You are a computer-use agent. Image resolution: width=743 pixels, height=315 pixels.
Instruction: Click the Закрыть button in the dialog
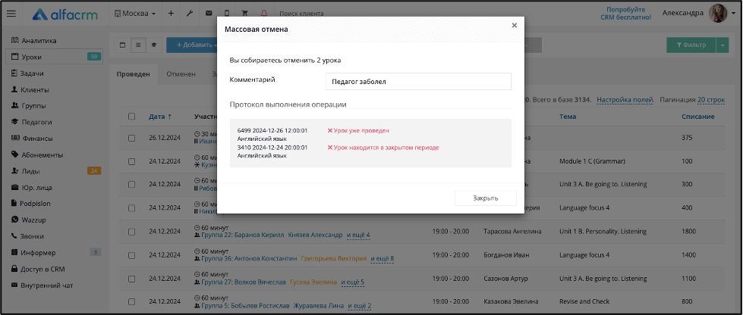click(485, 198)
